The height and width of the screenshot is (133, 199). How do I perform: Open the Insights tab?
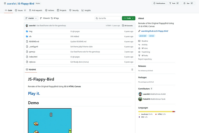[86, 10]
